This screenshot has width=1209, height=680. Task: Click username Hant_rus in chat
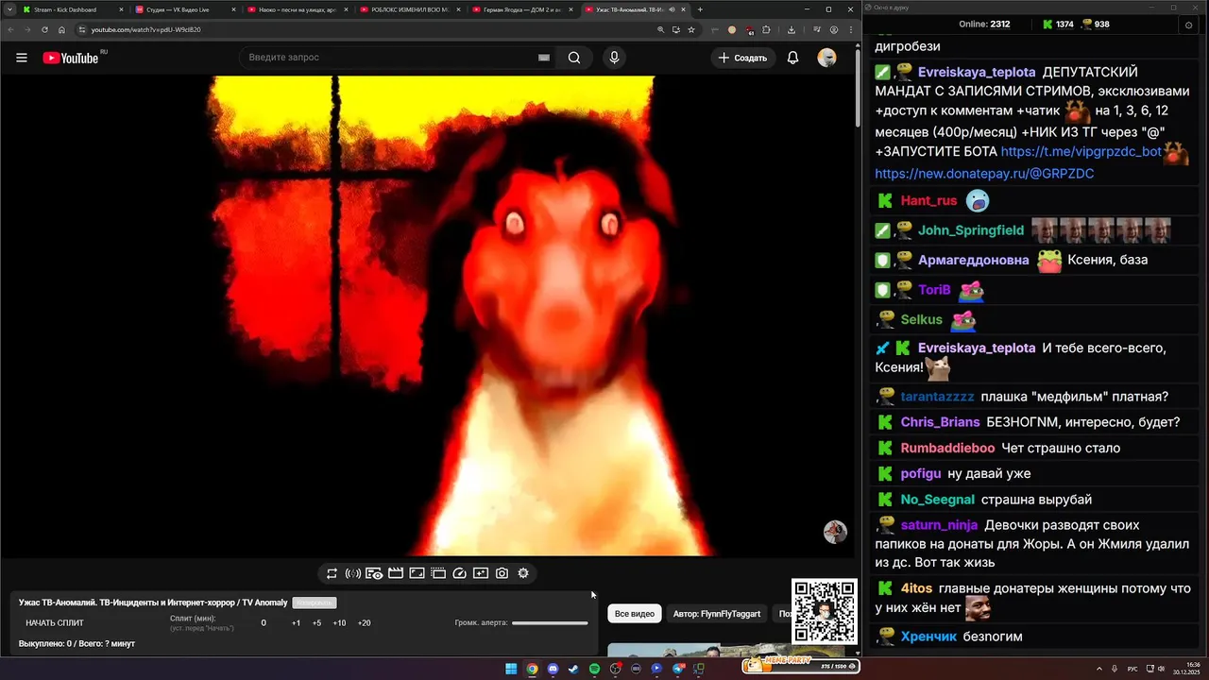tap(928, 200)
